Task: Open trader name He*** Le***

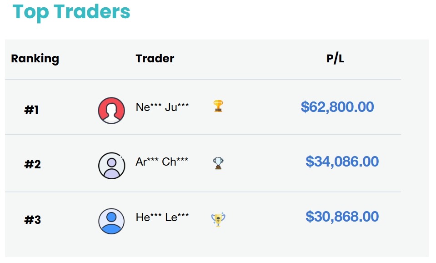Action: (162, 217)
